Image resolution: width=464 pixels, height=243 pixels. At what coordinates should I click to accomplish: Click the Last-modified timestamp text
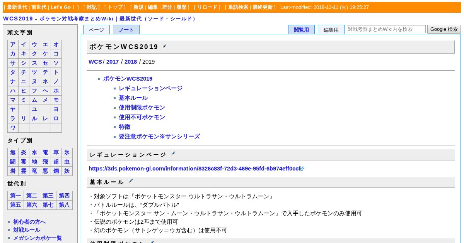point(324,7)
